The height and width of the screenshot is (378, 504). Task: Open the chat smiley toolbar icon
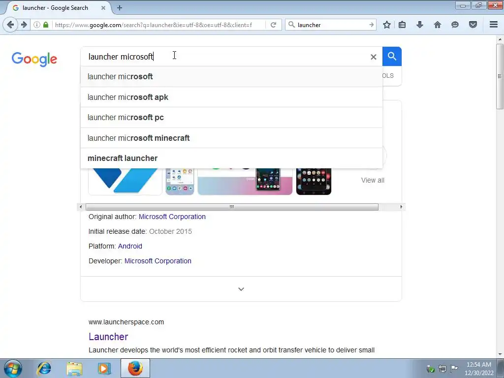click(455, 25)
